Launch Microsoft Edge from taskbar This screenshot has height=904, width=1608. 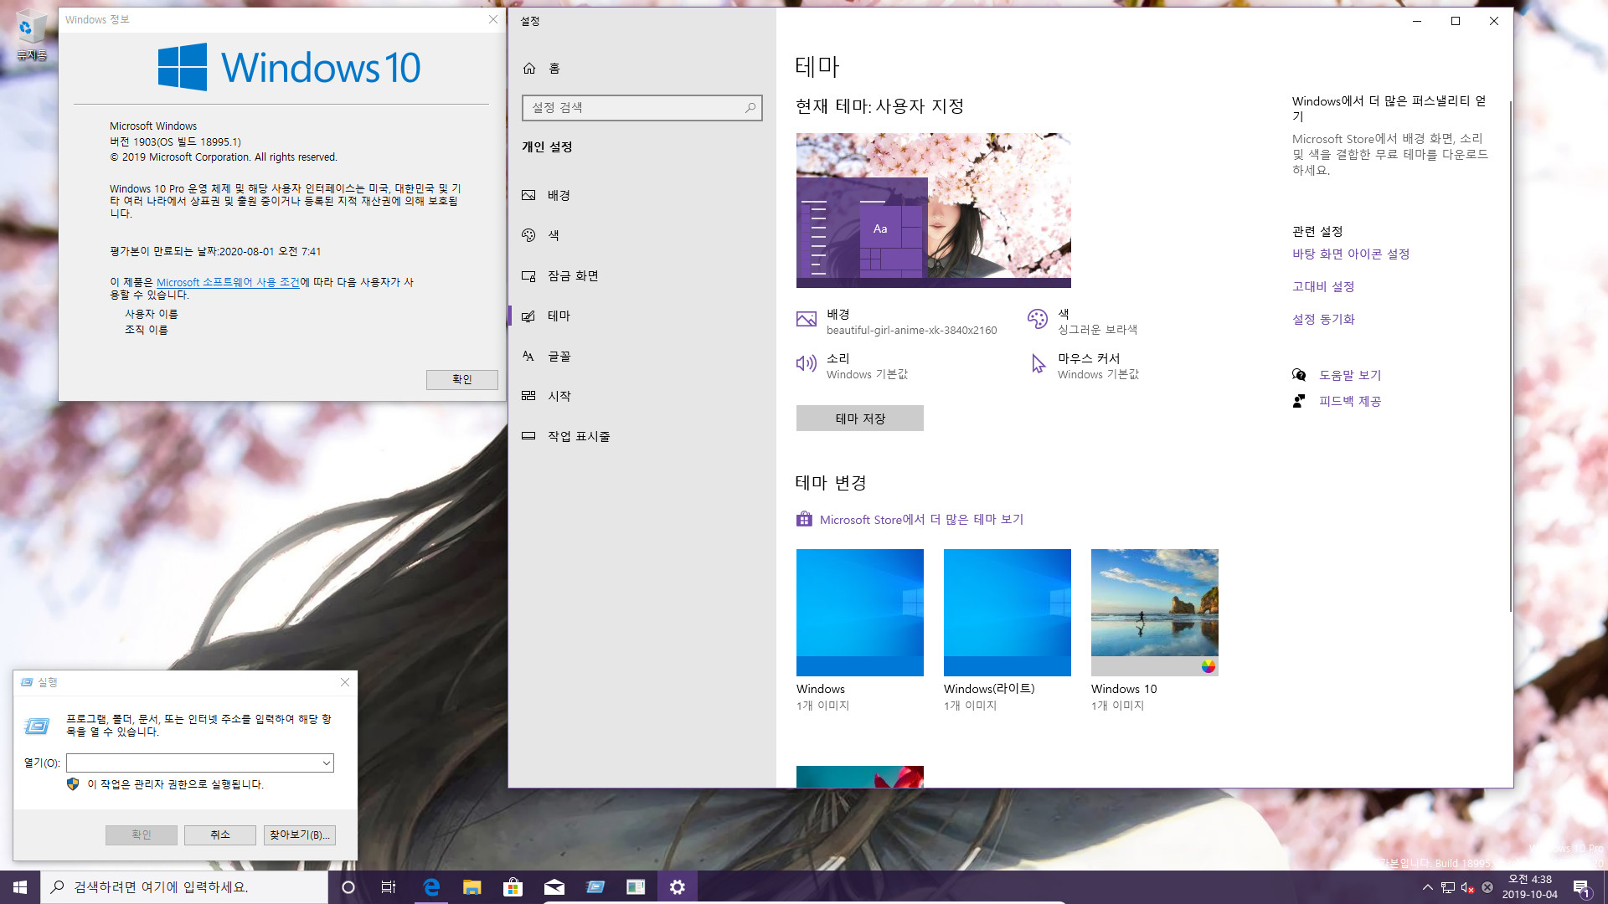431,887
